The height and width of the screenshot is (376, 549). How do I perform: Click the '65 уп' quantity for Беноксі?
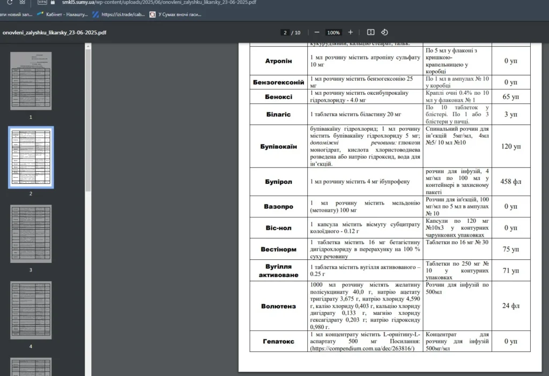click(510, 96)
